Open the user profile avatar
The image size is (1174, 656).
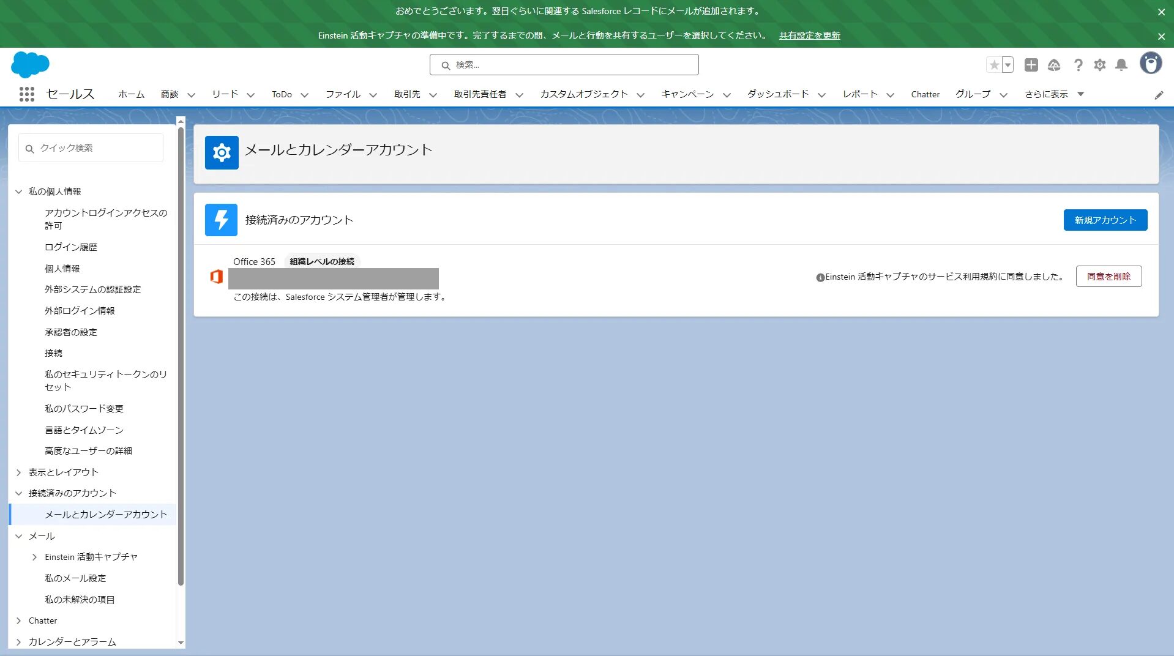(1151, 63)
